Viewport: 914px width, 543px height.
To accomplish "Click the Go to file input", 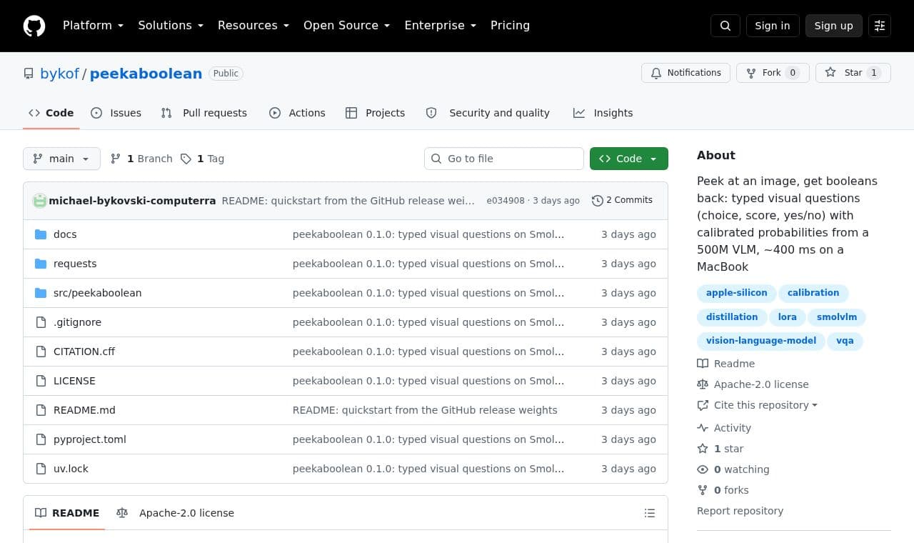I will pyautogui.click(x=504, y=159).
